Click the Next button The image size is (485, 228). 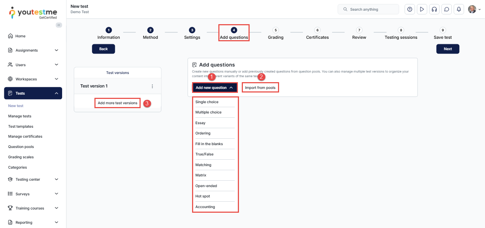click(x=447, y=49)
